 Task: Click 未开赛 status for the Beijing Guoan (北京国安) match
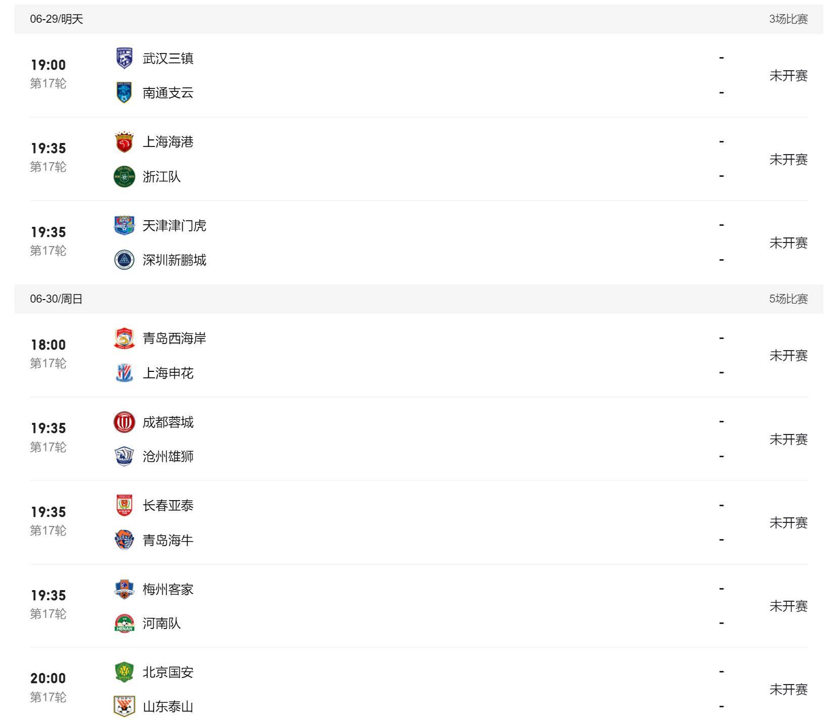pyautogui.click(x=789, y=690)
